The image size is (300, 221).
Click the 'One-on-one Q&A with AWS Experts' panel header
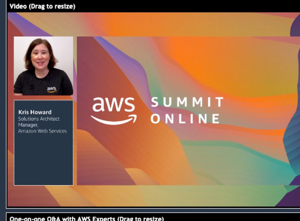(87, 218)
